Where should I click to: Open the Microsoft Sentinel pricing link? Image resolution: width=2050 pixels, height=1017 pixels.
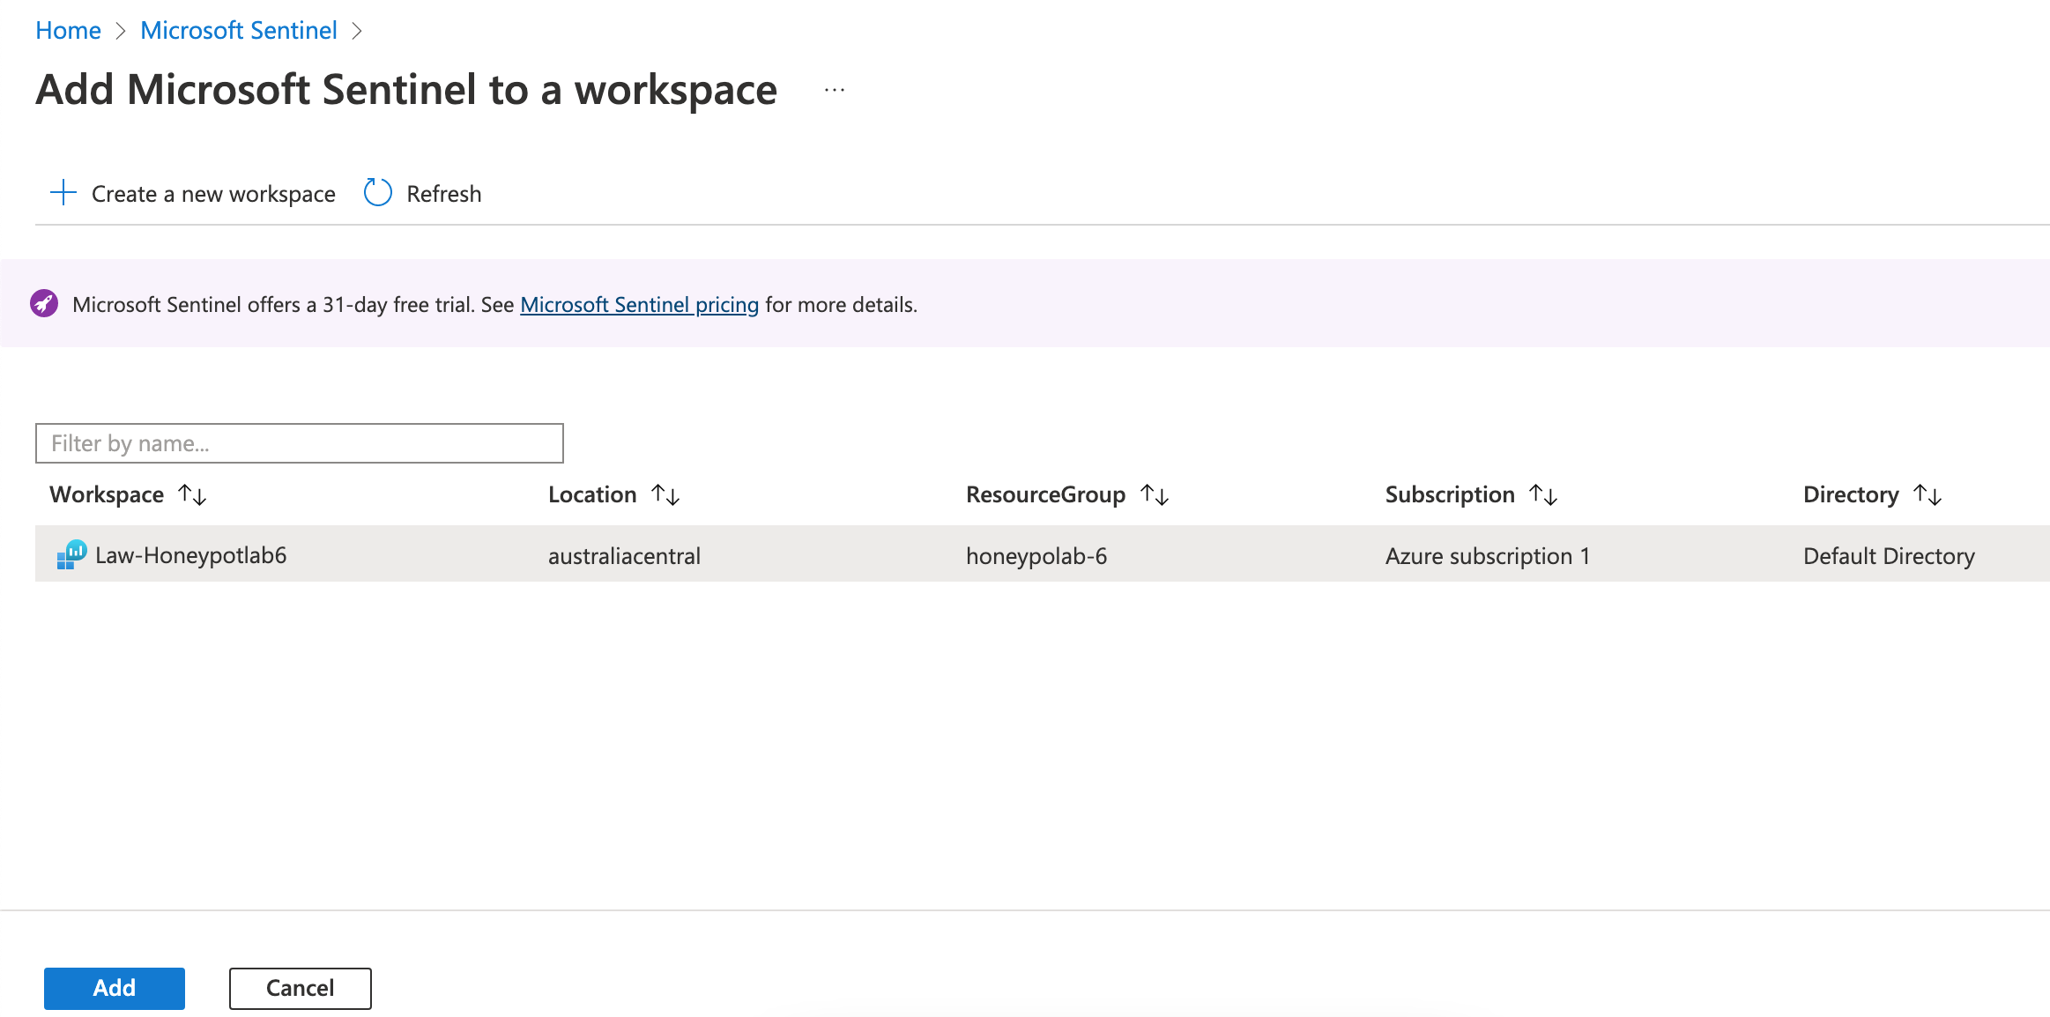tap(639, 304)
